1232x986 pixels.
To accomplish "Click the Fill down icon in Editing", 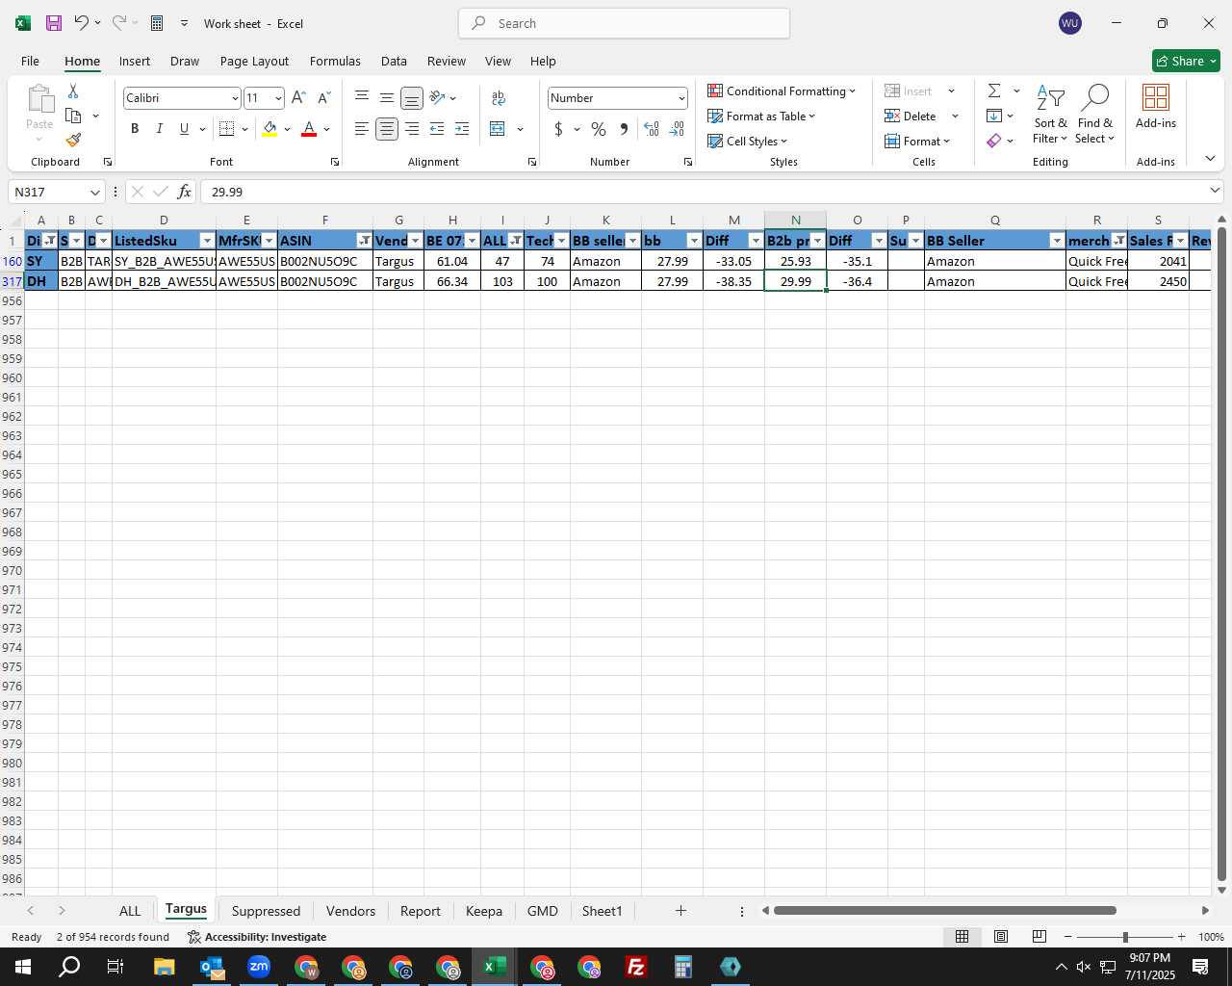I will click(x=994, y=116).
